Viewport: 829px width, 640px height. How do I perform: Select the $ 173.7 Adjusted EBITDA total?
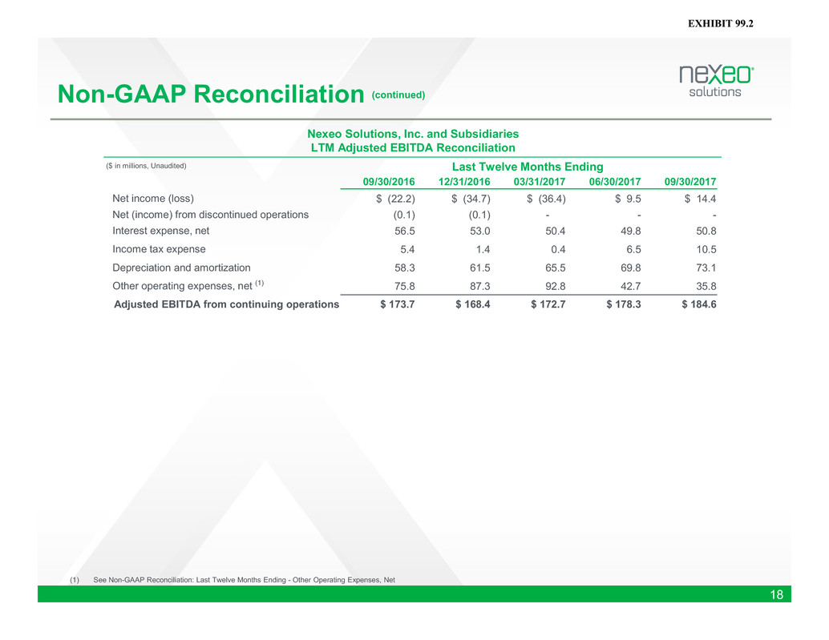(391, 304)
